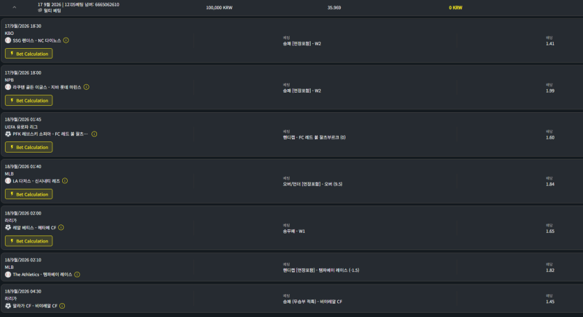Click Bet Calculation for LA 다저스 match

29,194
